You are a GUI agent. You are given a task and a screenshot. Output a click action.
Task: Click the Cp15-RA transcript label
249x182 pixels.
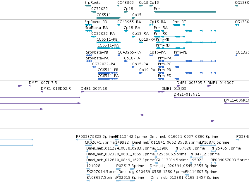140,34
